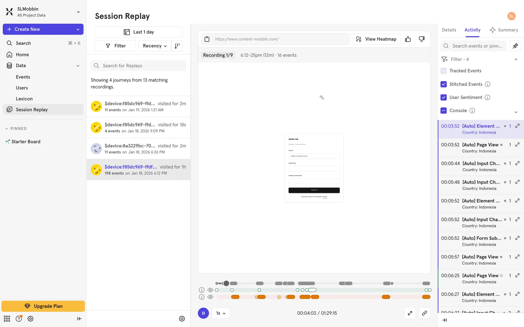
Task: Pause the session replay playback
Action: pos(203,313)
